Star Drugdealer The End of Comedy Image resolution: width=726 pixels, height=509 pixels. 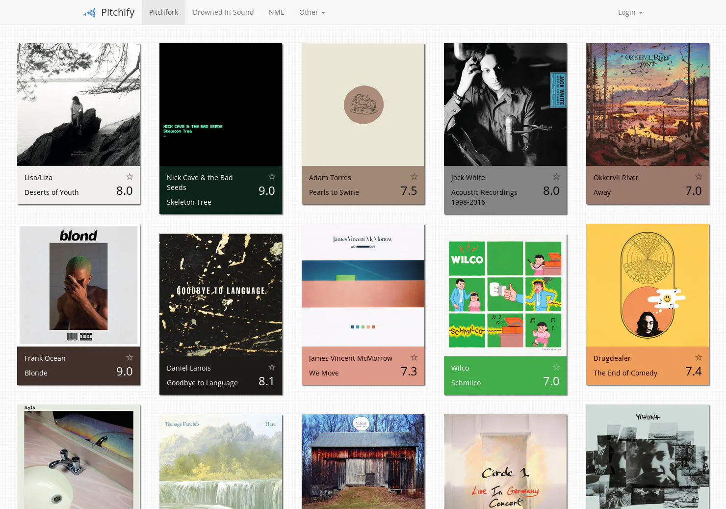point(699,357)
